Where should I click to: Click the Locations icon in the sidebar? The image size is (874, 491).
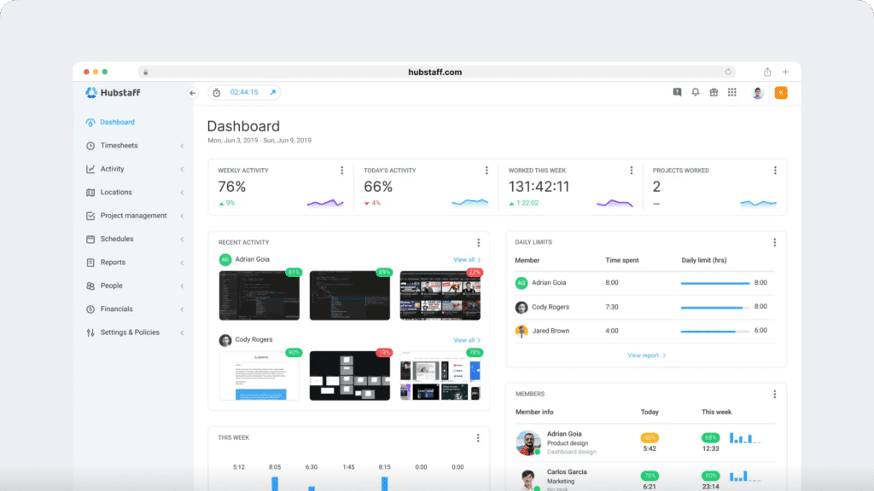(92, 192)
